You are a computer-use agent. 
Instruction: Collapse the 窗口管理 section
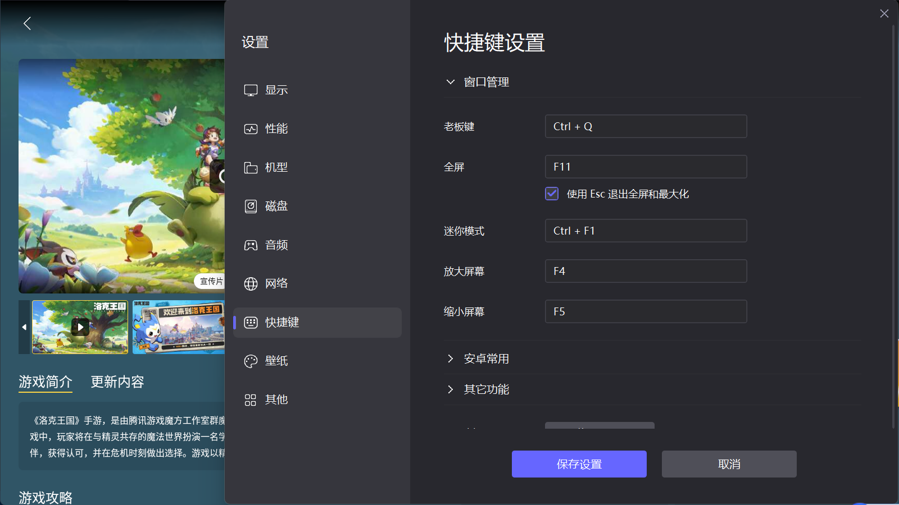pos(450,82)
